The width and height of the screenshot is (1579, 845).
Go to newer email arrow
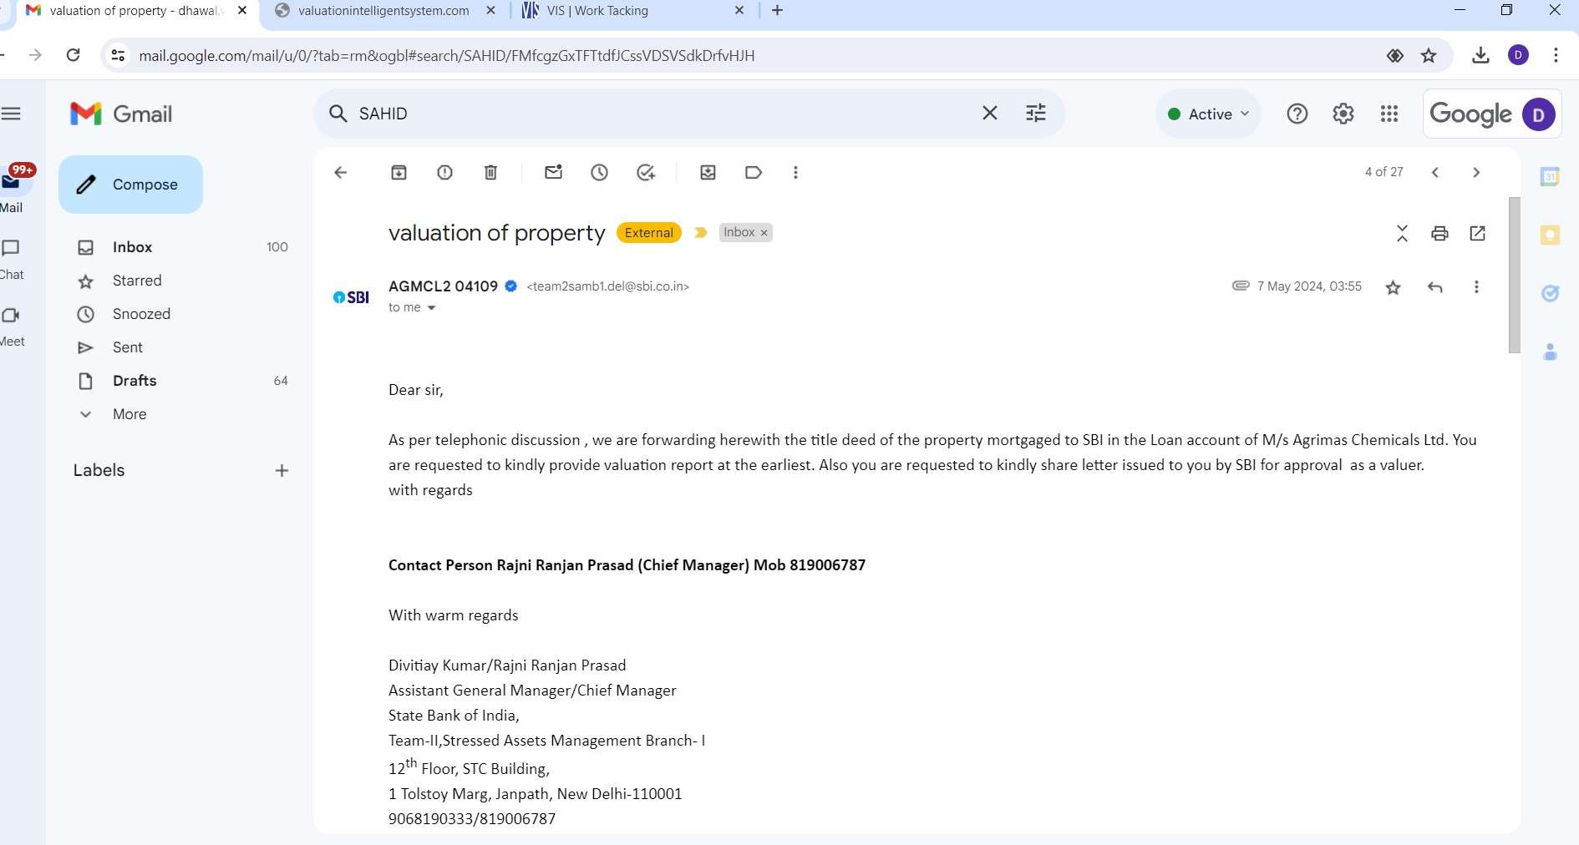(1435, 173)
